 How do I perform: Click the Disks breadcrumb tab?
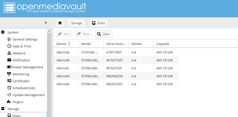click(x=99, y=23)
